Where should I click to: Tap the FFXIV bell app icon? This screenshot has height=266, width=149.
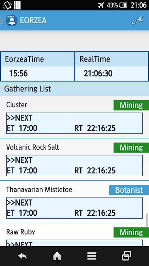pyautogui.click(x=12, y=20)
